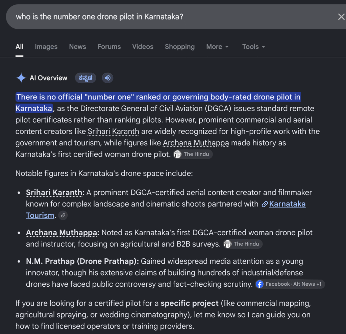
Task: Select the Videos tab
Action: click(x=143, y=47)
